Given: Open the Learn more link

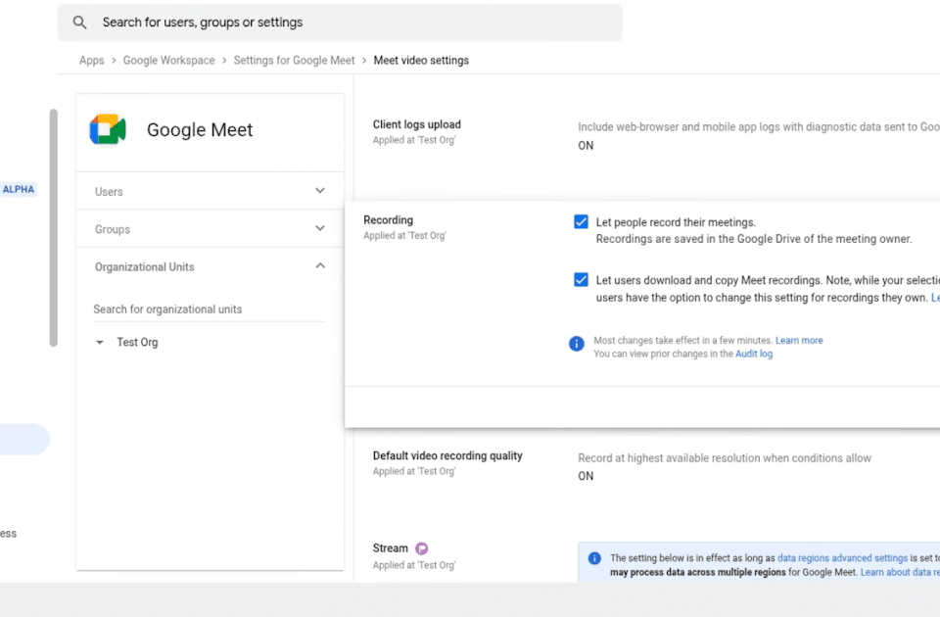Looking at the screenshot, I should pos(799,341).
